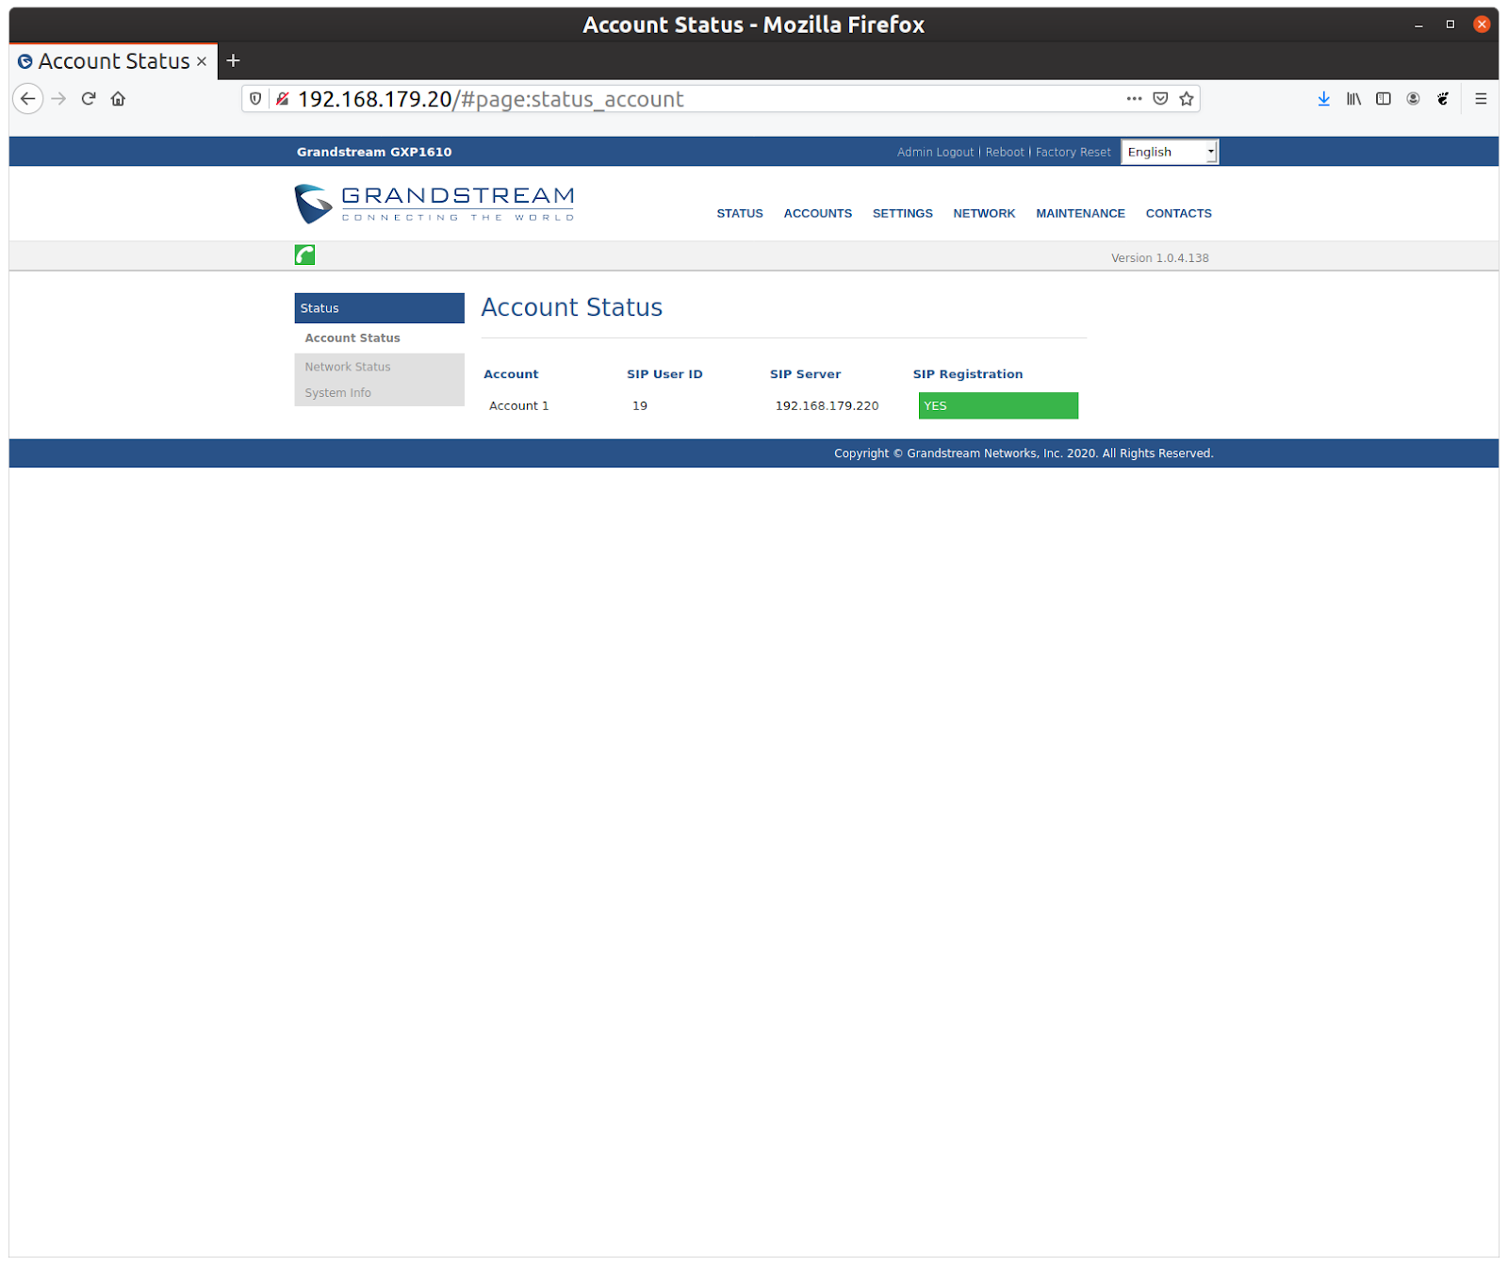Viewport: 1508px width, 1266px height.
Task: Click the SIP Registration column header
Action: (968, 374)
